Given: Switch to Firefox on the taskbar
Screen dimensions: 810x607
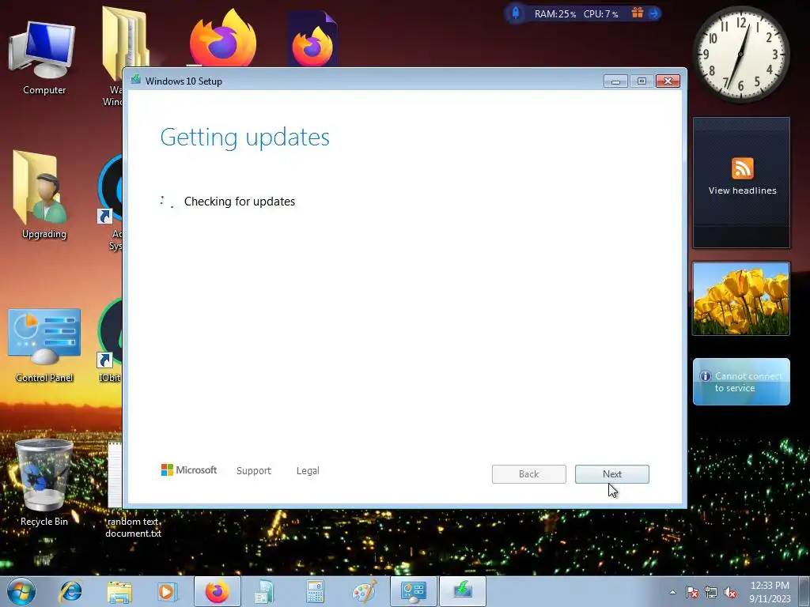Looking at the screenshot, I should [217, 591].
